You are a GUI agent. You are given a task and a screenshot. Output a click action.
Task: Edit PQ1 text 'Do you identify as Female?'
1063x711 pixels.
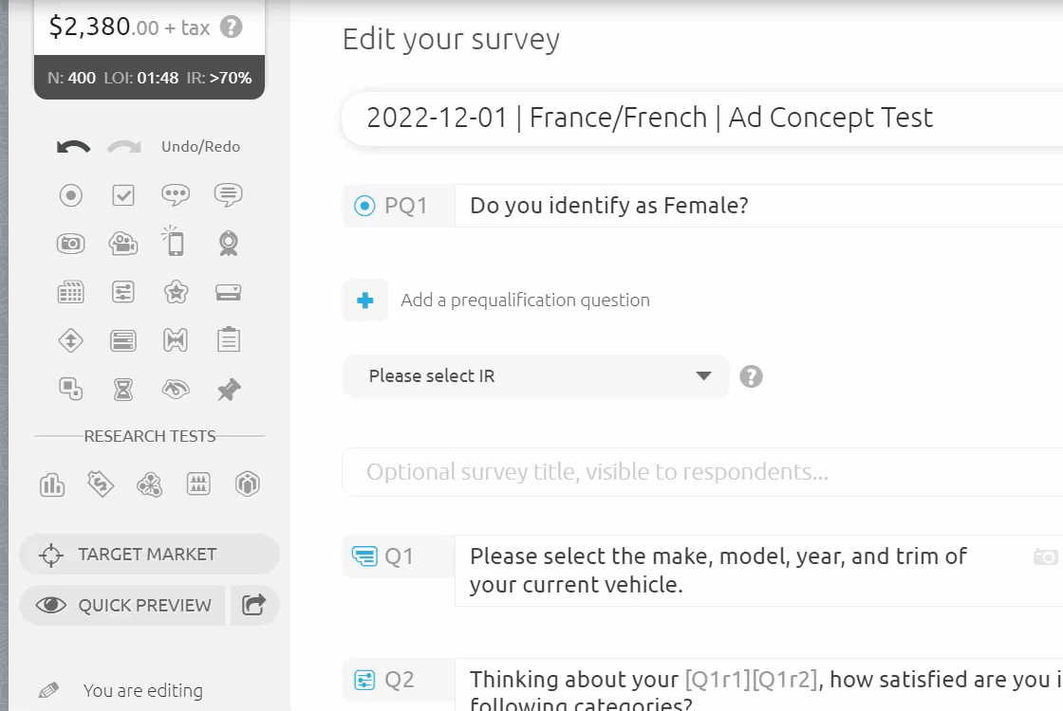pyautogui.click(x=609, y=205)
